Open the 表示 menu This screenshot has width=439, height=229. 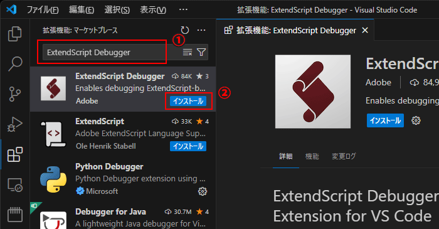[153, 10]
